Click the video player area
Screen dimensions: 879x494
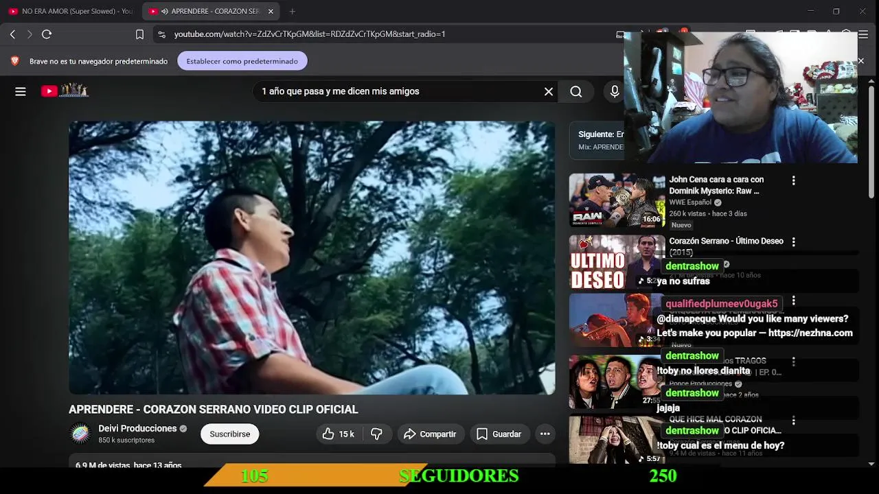tap(312, 257)
